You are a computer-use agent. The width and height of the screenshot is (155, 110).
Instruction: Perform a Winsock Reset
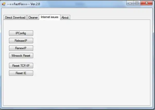coord(21,56)
